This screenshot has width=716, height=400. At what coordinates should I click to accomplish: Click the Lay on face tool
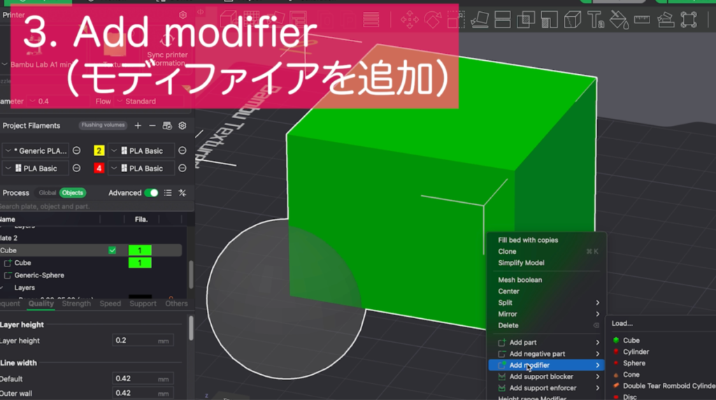point(480,20)
